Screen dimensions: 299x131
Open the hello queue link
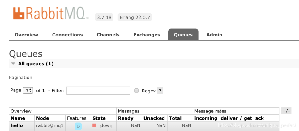click(17, 125)
